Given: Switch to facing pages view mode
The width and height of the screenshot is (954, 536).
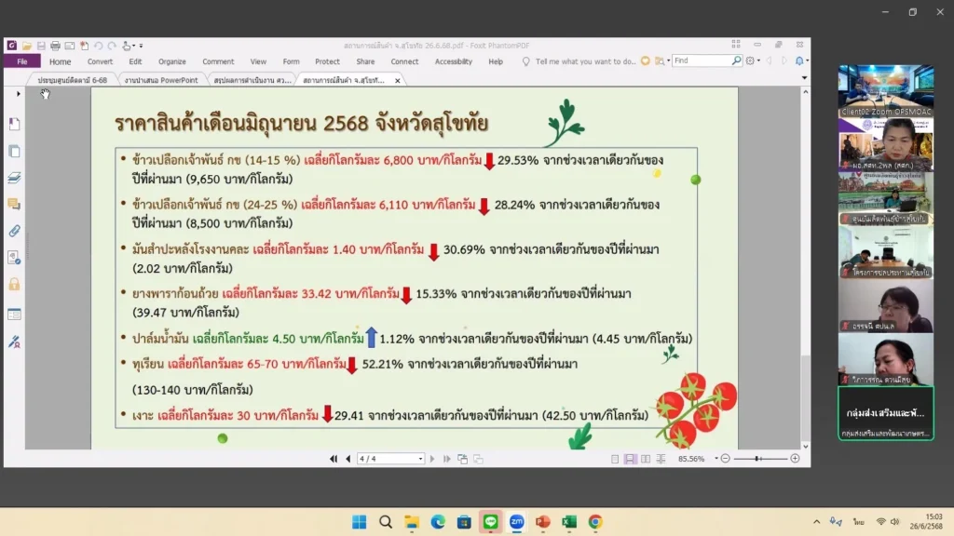Looking at the screenshot, I should [646, 459].
